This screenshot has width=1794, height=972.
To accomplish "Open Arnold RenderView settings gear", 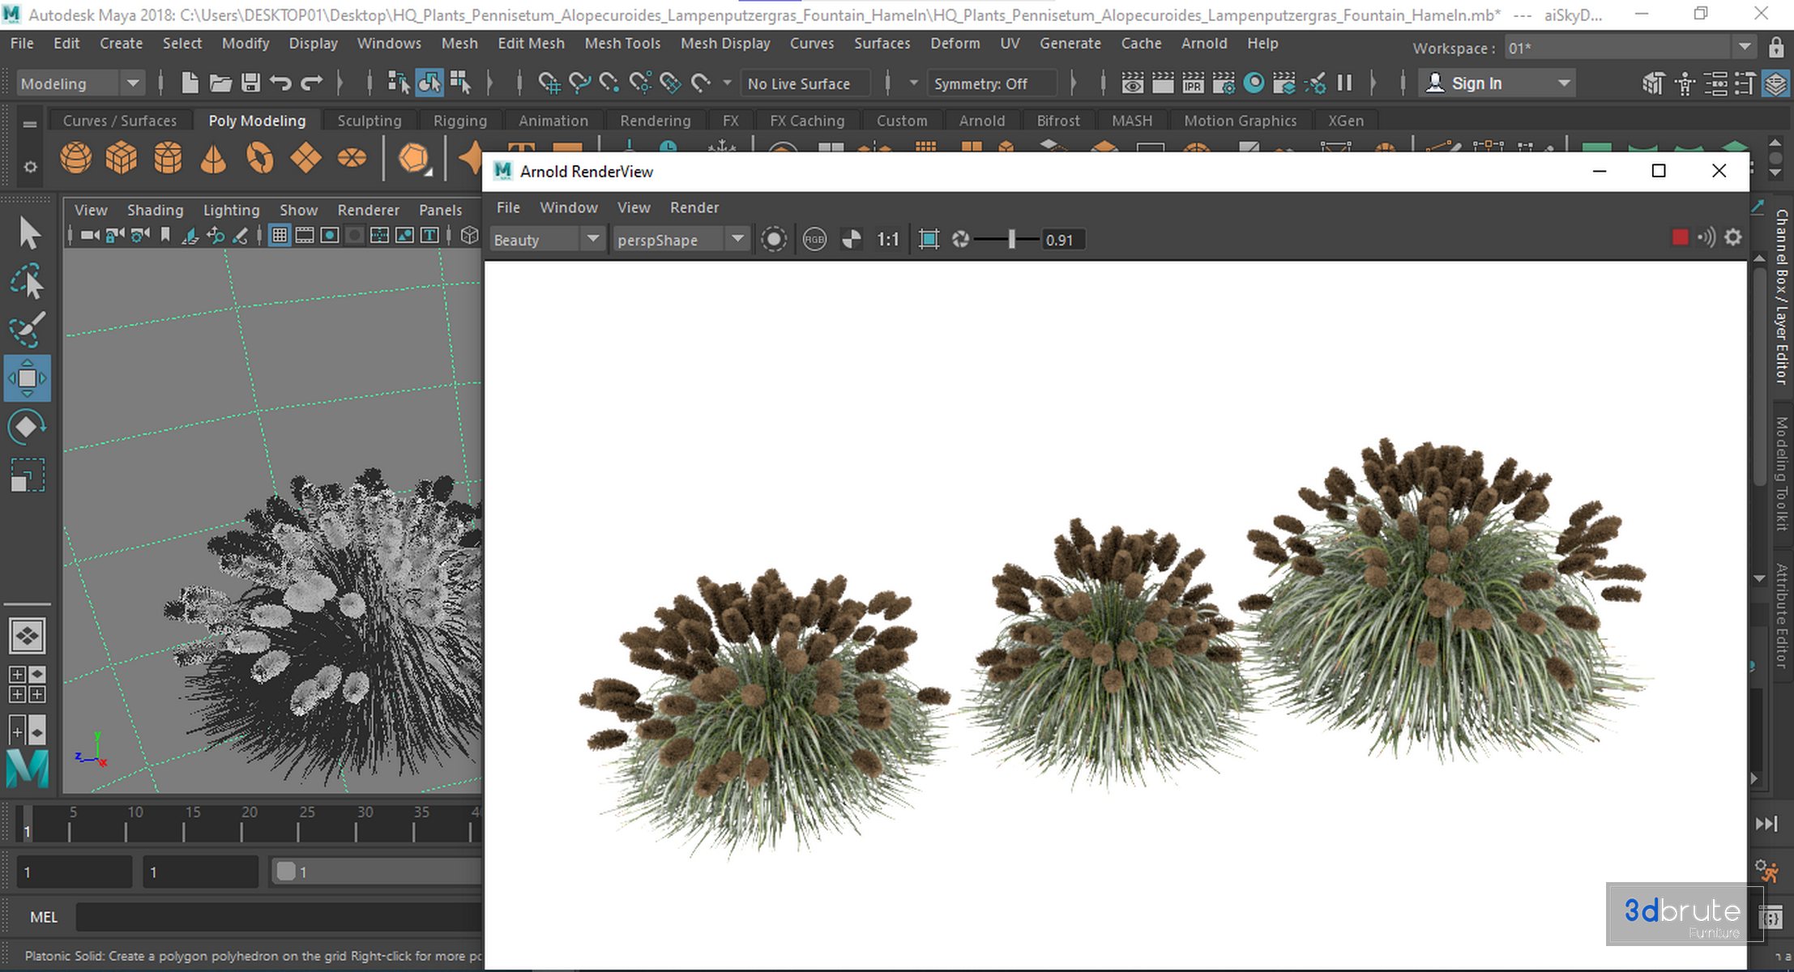I will (x=1733, y=237).
